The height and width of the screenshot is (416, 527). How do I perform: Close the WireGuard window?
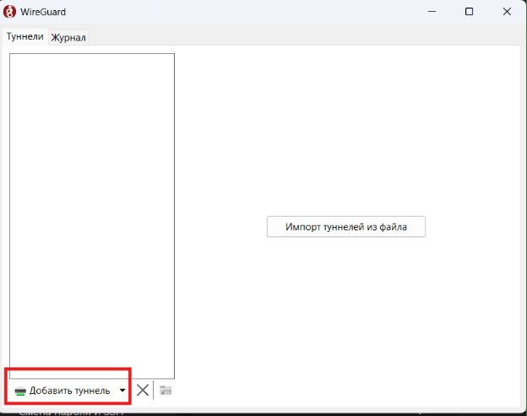click(x=507, y=12)
